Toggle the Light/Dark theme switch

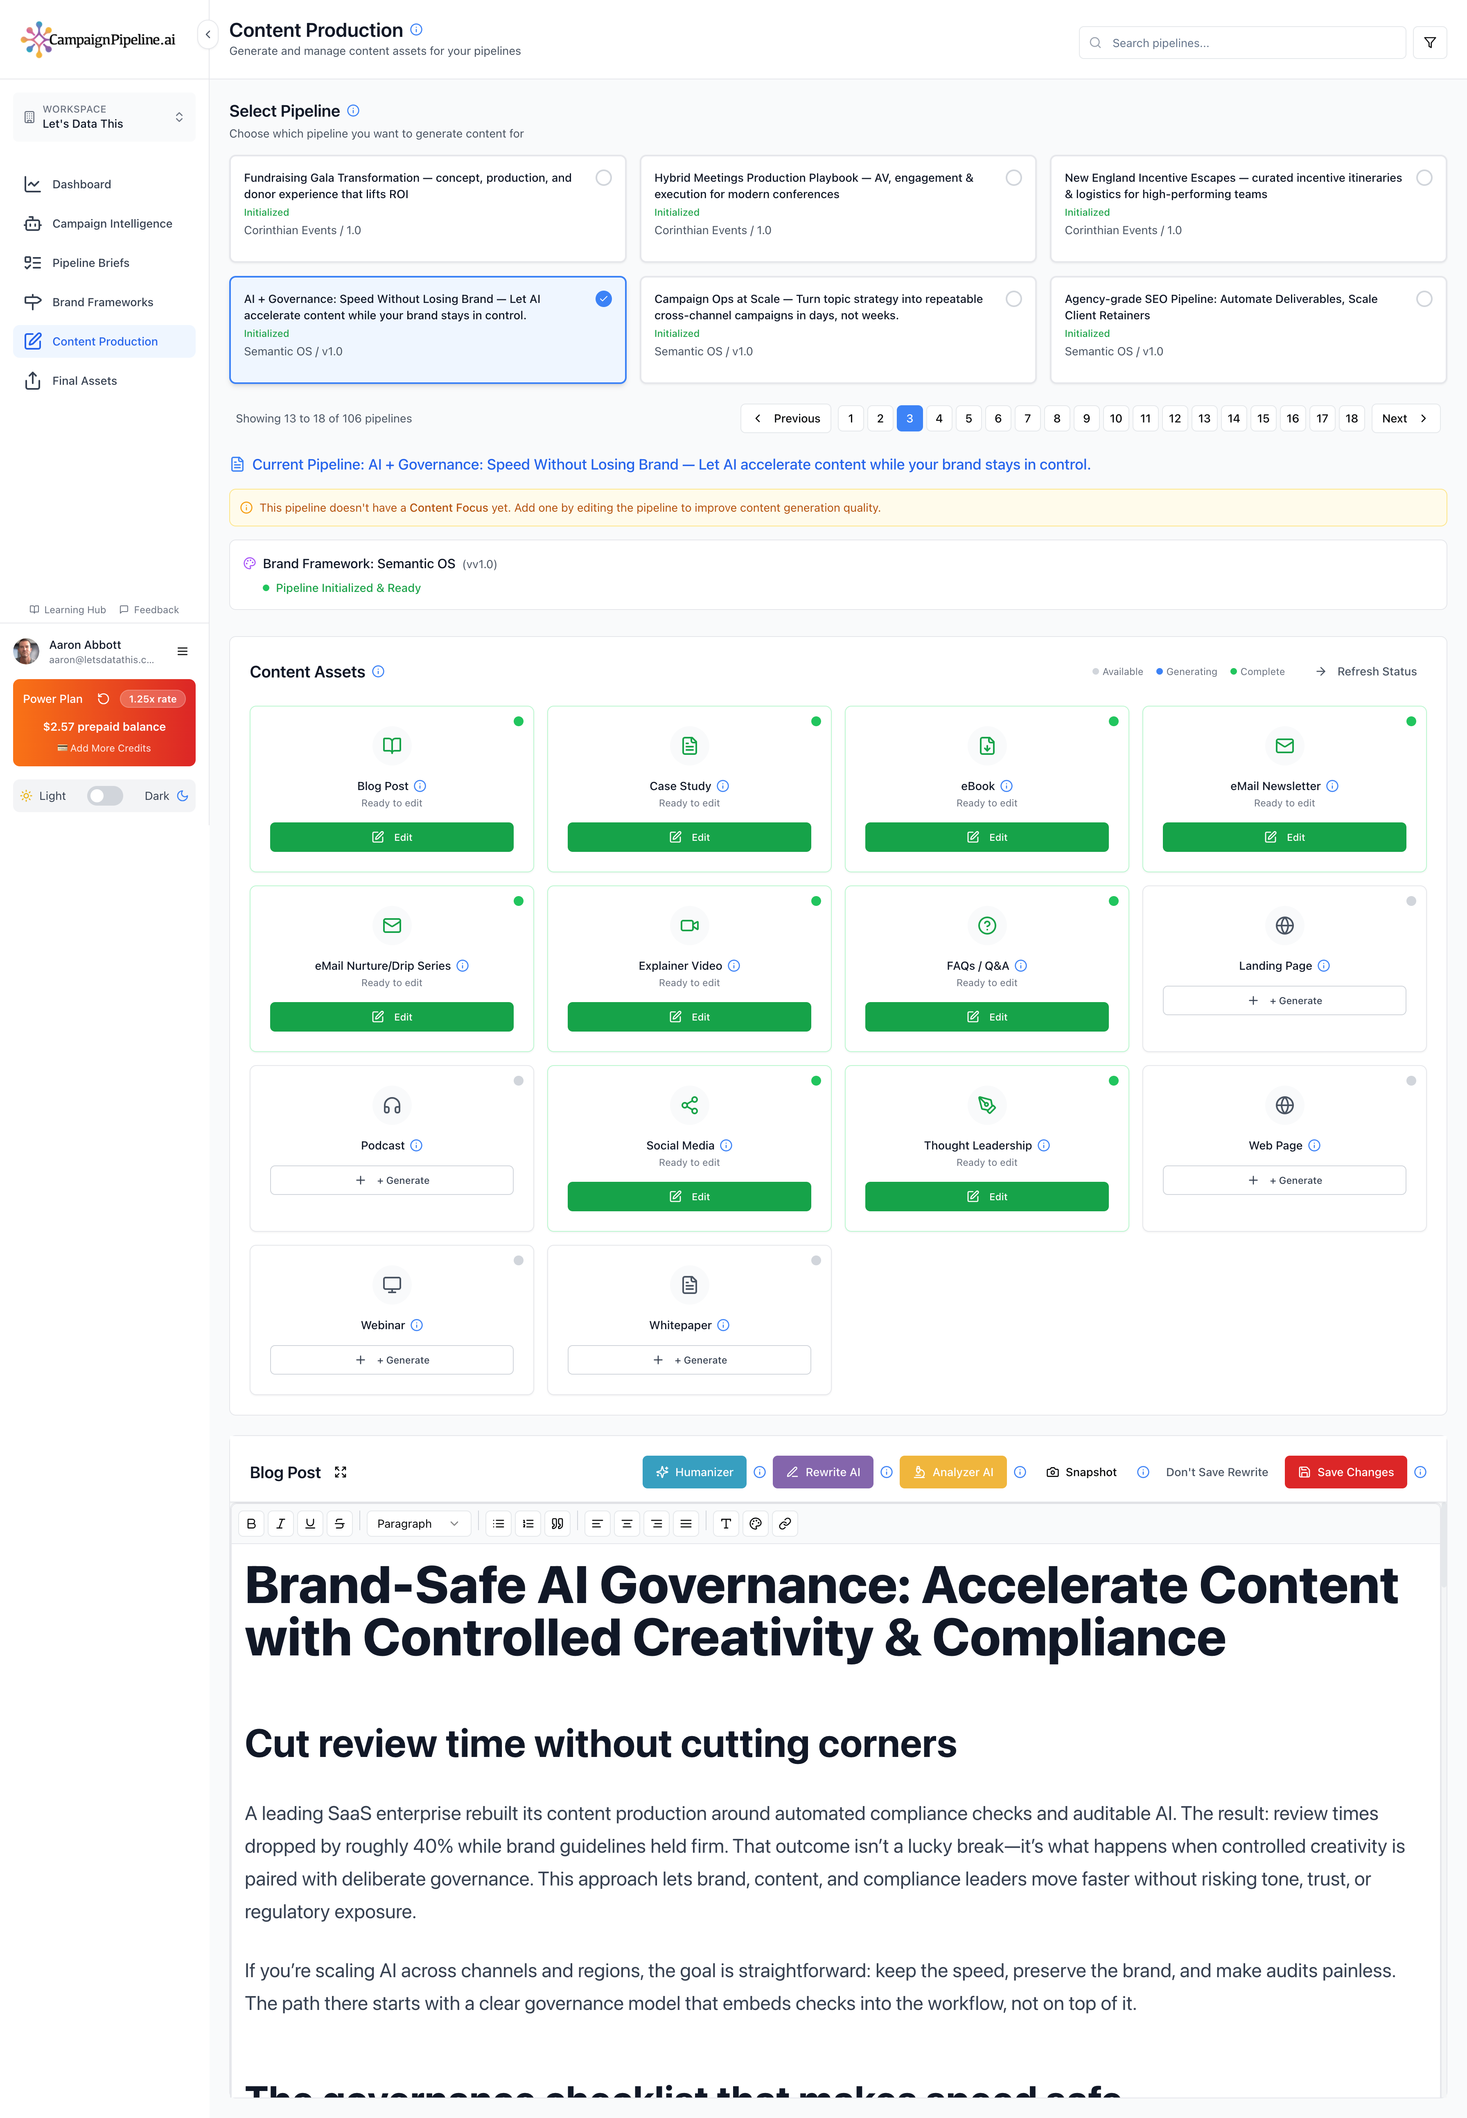click(105, 796)
